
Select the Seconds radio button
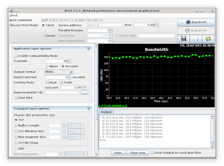coord(63,66)
